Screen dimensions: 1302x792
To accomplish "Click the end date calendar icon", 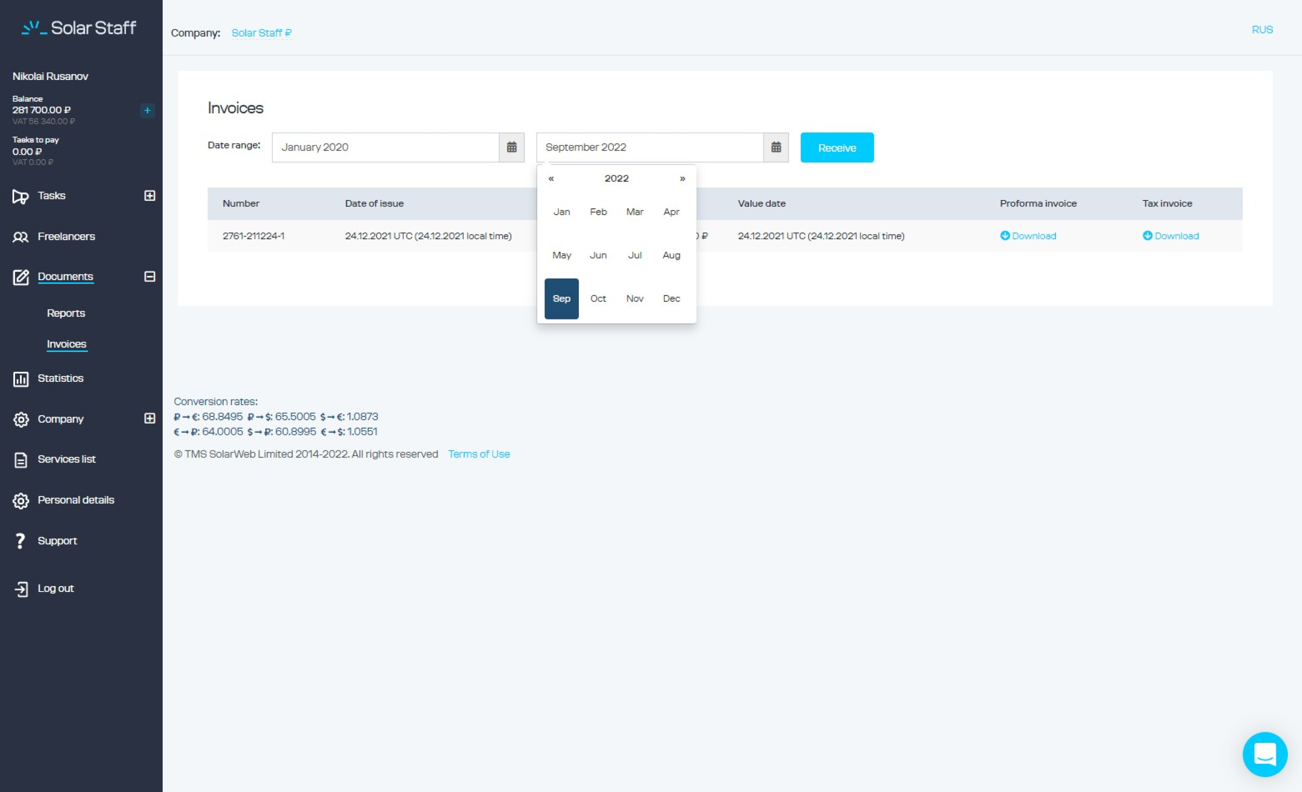I will [775, 147].
